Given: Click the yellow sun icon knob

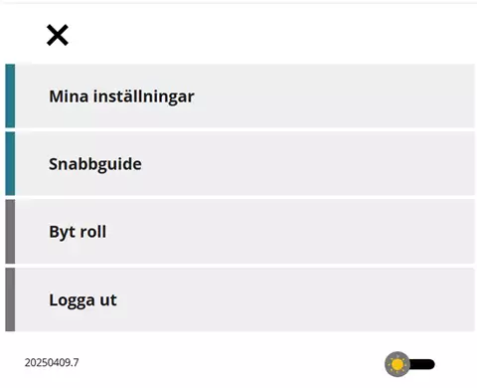Looking at the screenshot, I should (397, 364).
